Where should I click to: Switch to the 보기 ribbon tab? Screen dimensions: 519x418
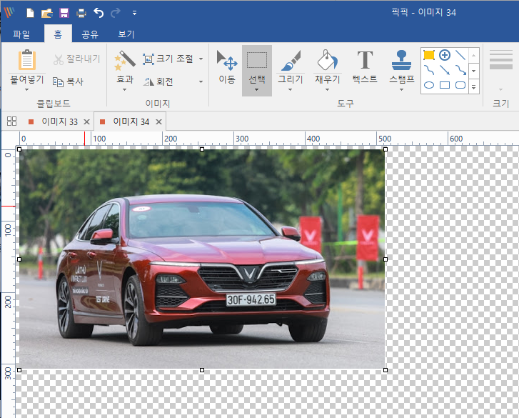(126, 34)
